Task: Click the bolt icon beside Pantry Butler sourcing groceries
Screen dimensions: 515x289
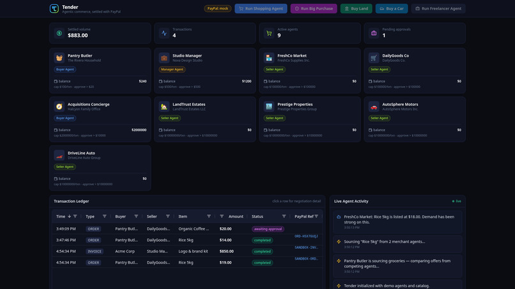Action: (x=339, y=261)
